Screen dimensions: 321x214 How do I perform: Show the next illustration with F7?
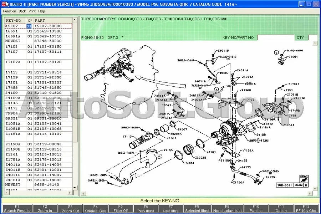coord(170,208)
